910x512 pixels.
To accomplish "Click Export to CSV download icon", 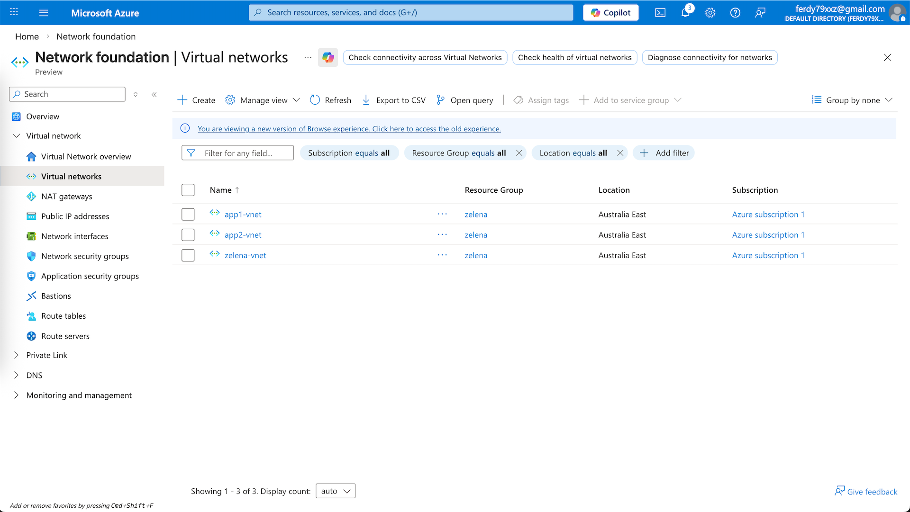I will coord(366,100).
